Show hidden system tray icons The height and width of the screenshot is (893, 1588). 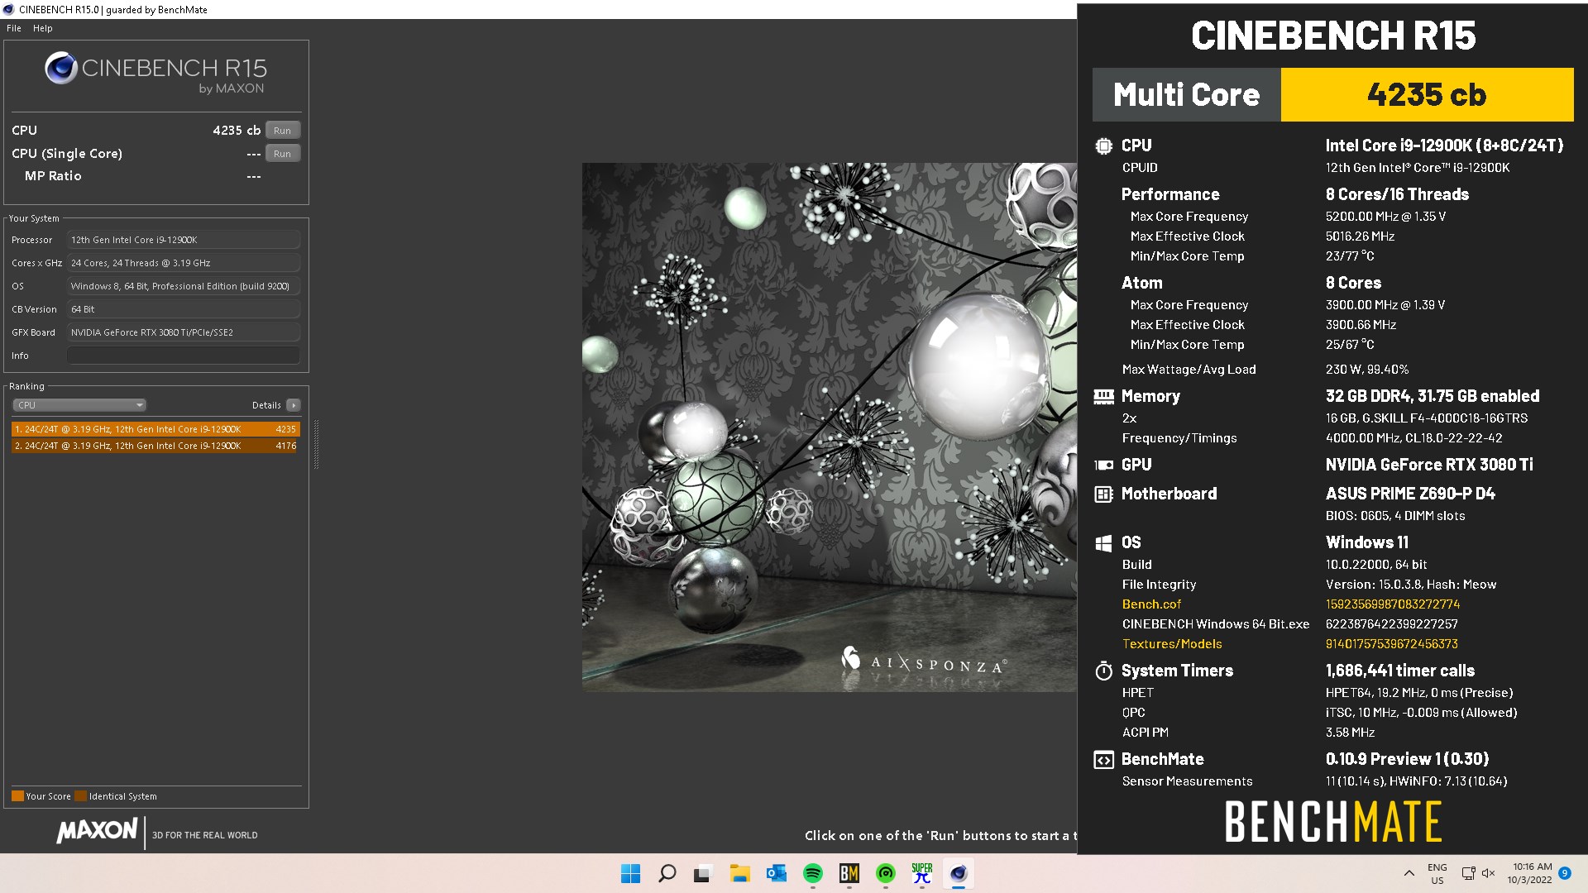(x=1409, y=873)
